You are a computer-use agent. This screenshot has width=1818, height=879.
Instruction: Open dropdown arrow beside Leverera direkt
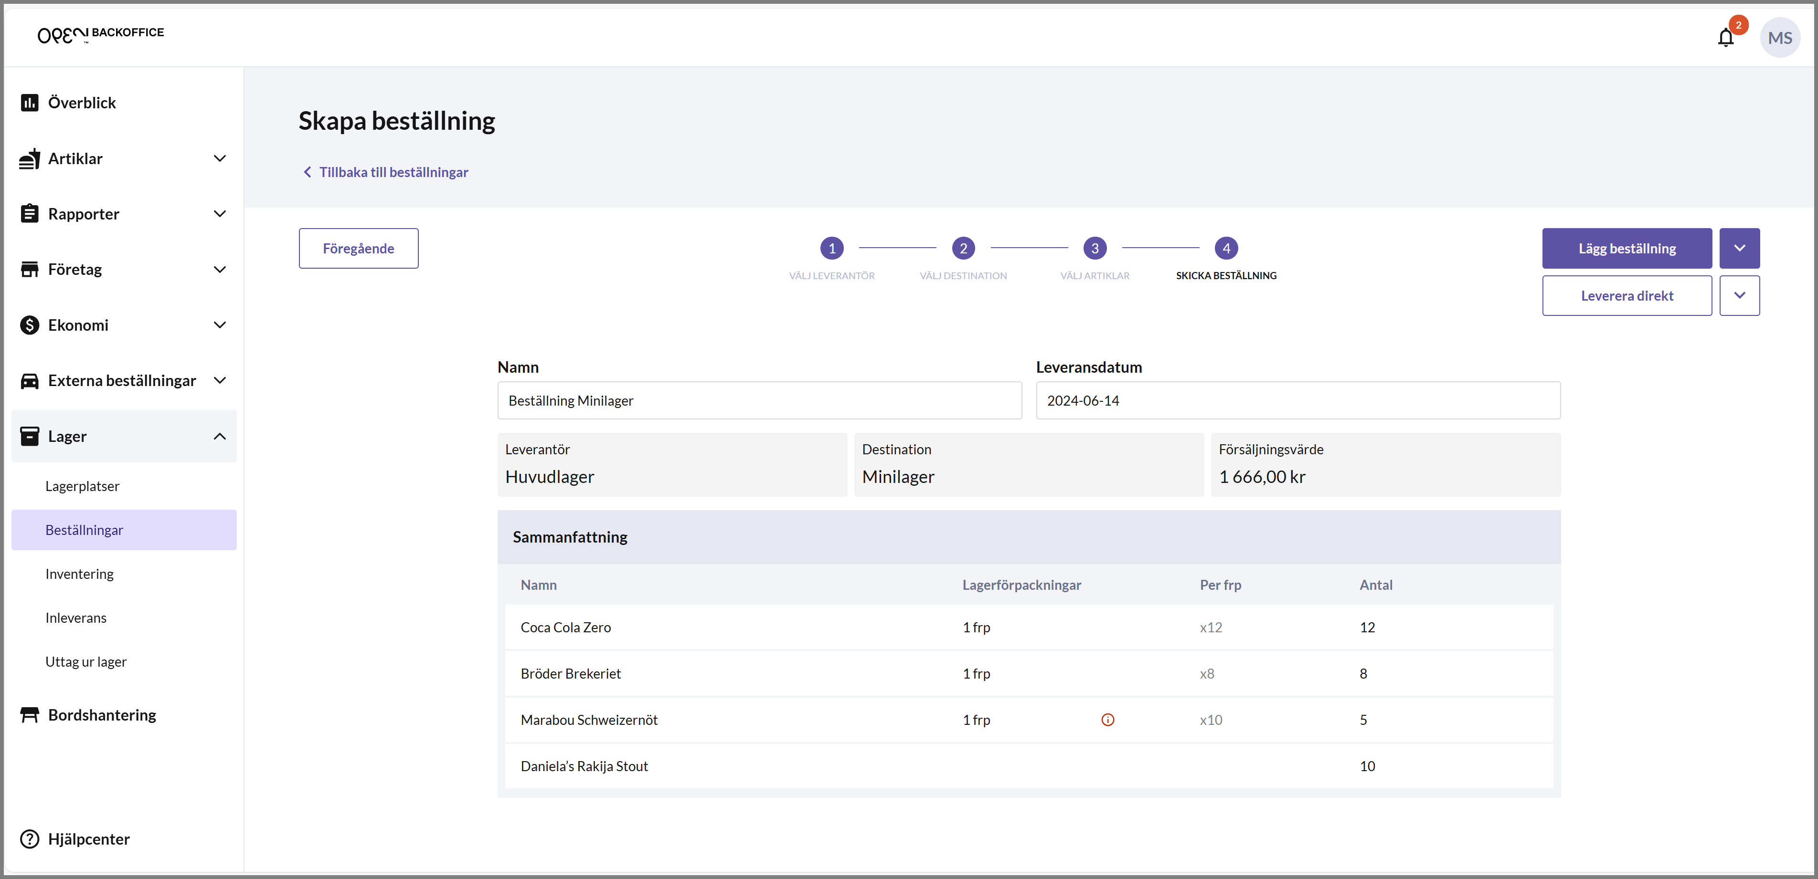pos(1739,295)
